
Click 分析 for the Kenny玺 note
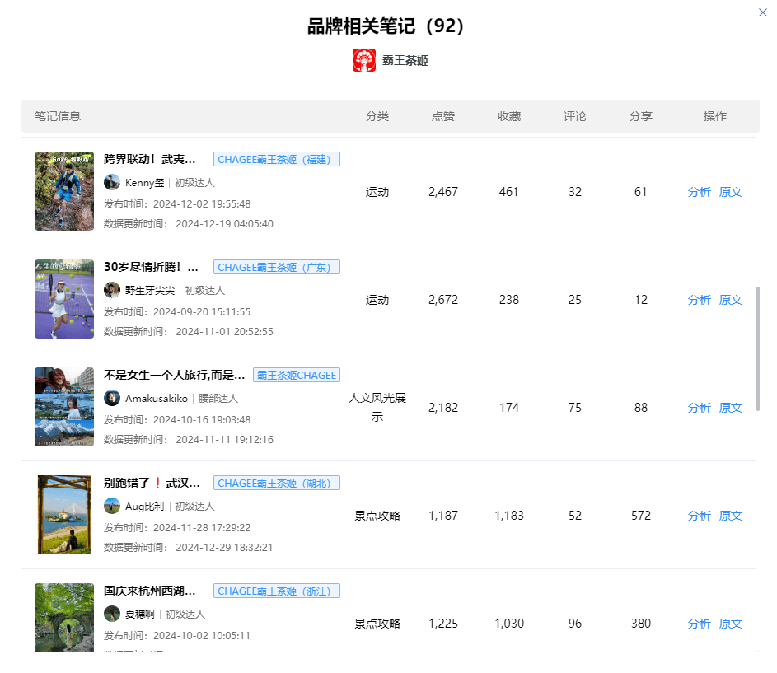click(700, 192)
